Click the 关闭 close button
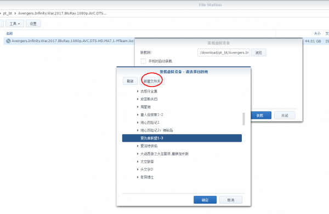329x214 pixels. [285, 115]
